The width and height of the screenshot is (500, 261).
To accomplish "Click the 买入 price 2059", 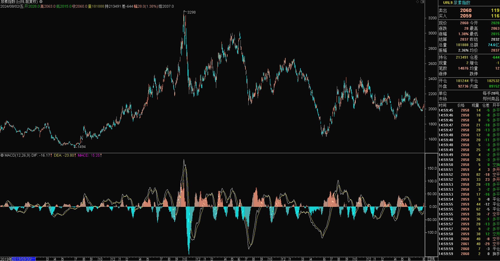I will point(466,16).
